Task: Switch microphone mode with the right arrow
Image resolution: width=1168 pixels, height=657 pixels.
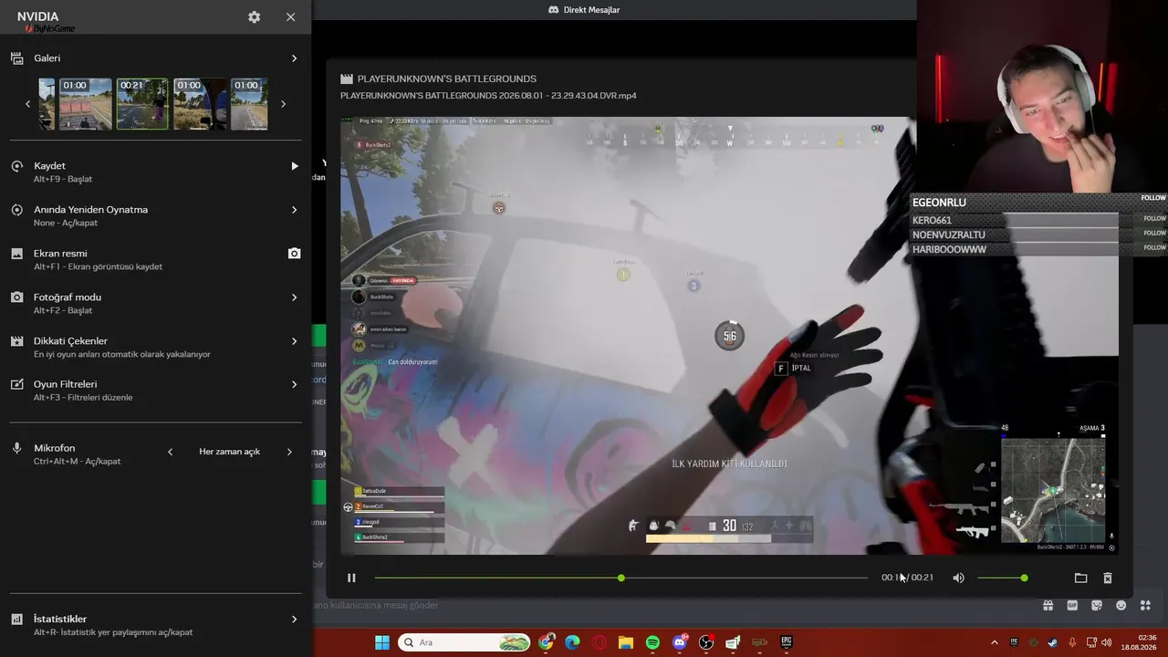Action: point(289,452)
